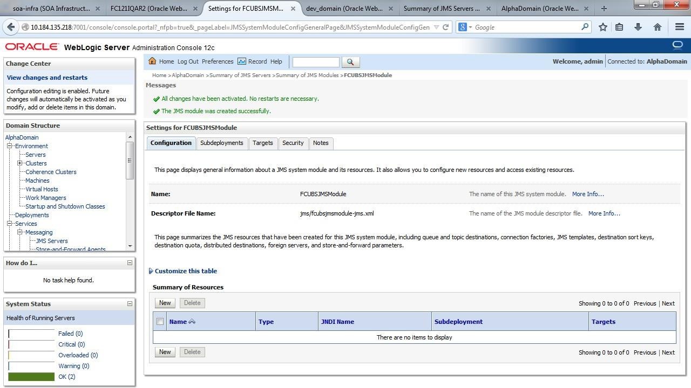Click the bottom New button below the table
The image size is (691, 388).
(165, 352)
